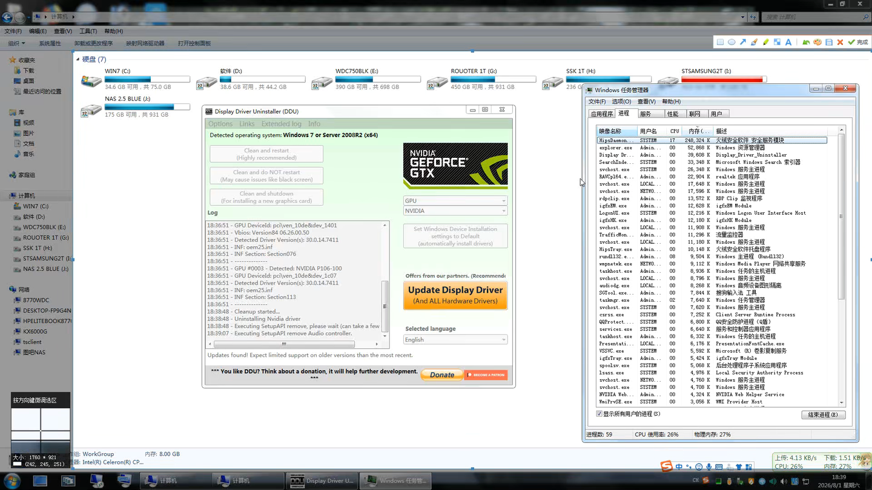This screenshot has width=872, height=490.
Task: Select the ellipse annotation tool
Action: (x=732, y=42)
